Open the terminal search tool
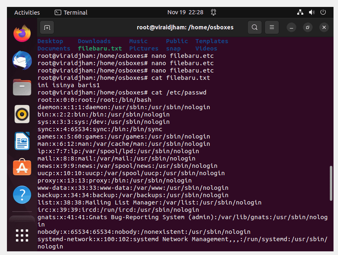 [255, 27]
